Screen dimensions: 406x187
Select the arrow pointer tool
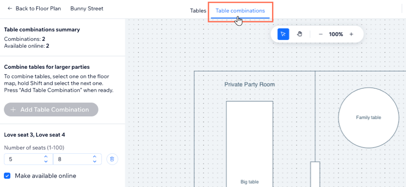pos(283,34)
